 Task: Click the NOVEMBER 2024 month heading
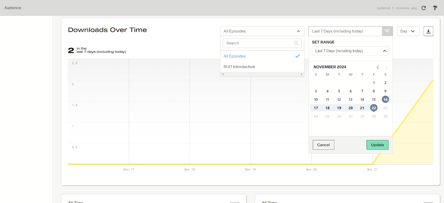330,67
